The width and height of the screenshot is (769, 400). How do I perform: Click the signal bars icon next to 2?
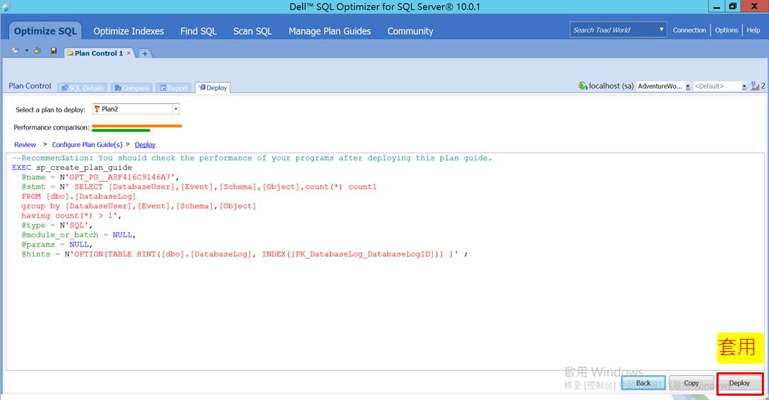pos(755,86)
